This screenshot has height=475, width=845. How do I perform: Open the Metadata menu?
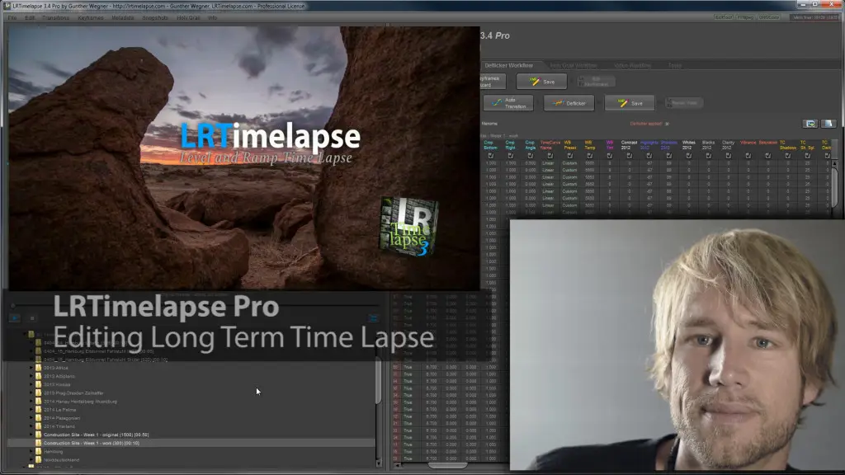pyautogui.click(x=122, y=18)
